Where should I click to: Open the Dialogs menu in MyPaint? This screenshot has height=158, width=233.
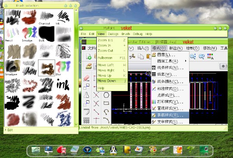click(113, 34)
